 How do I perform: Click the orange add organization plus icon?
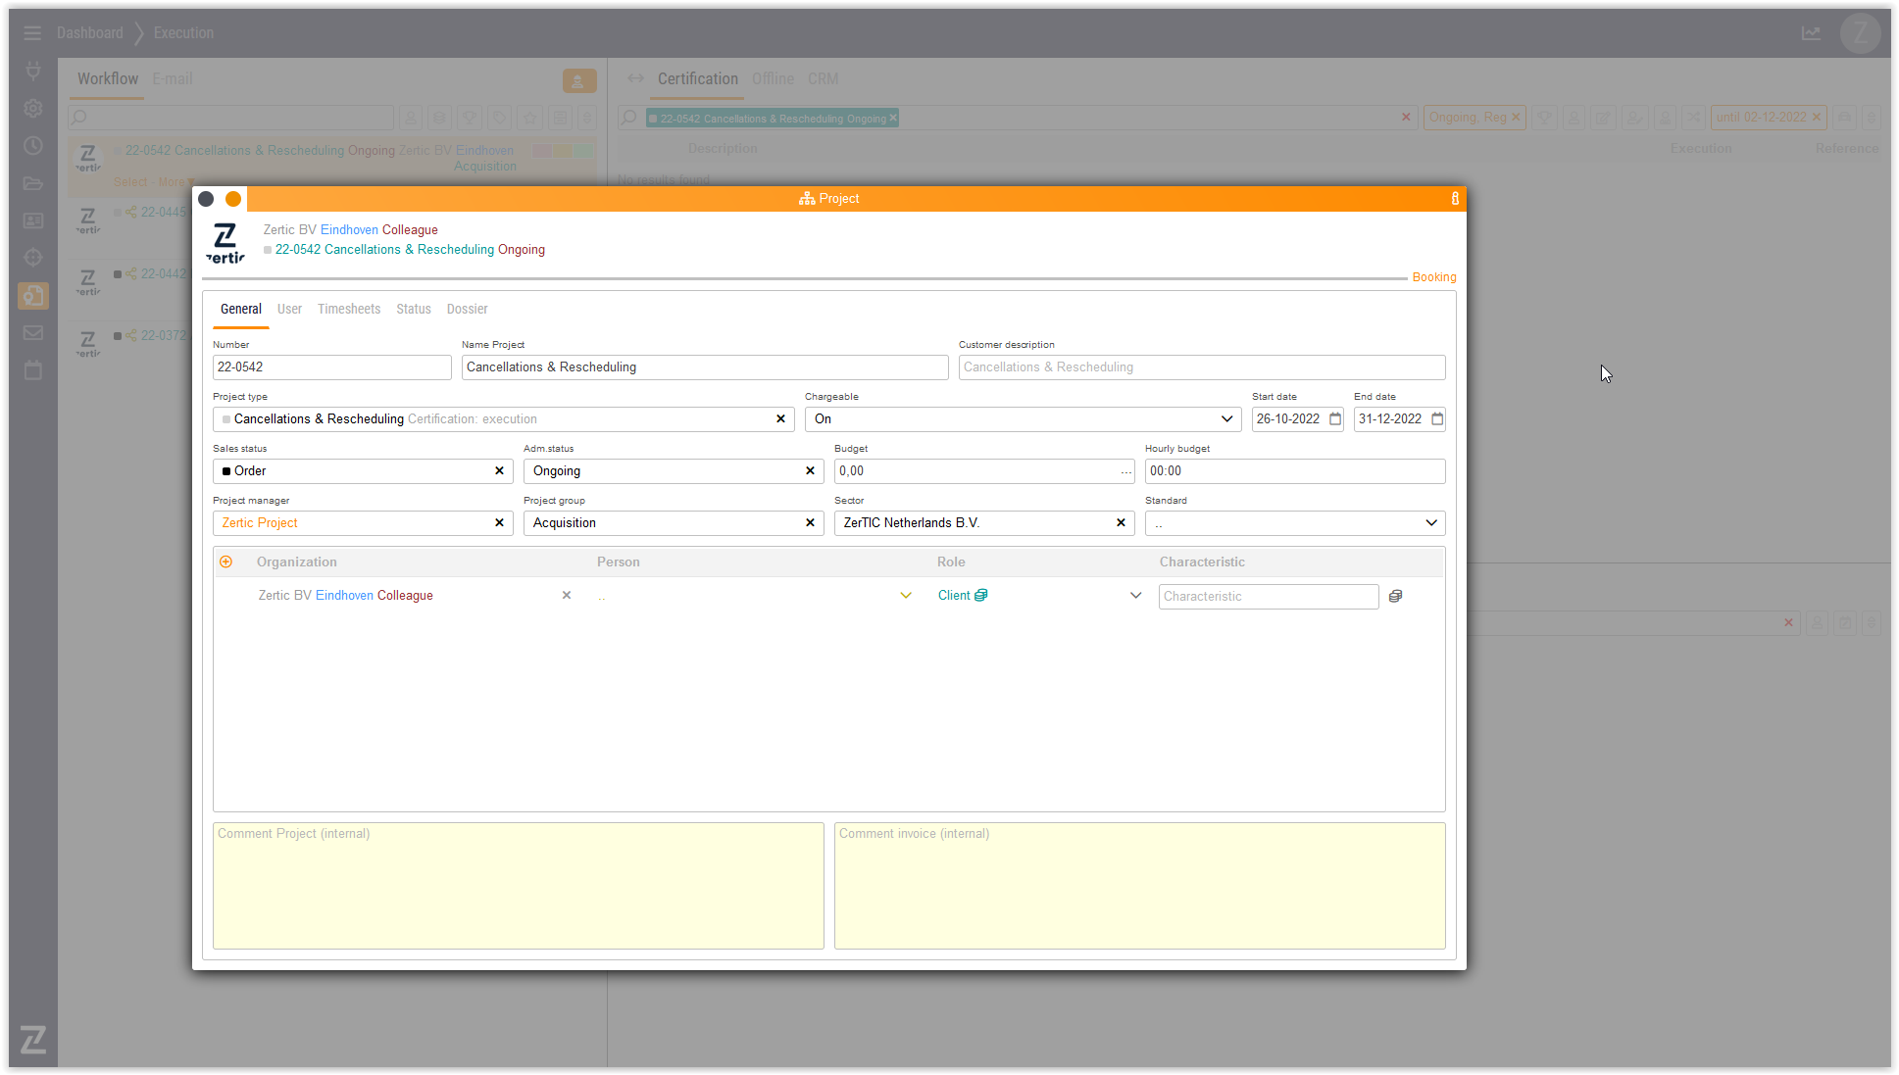coord(226,562)
